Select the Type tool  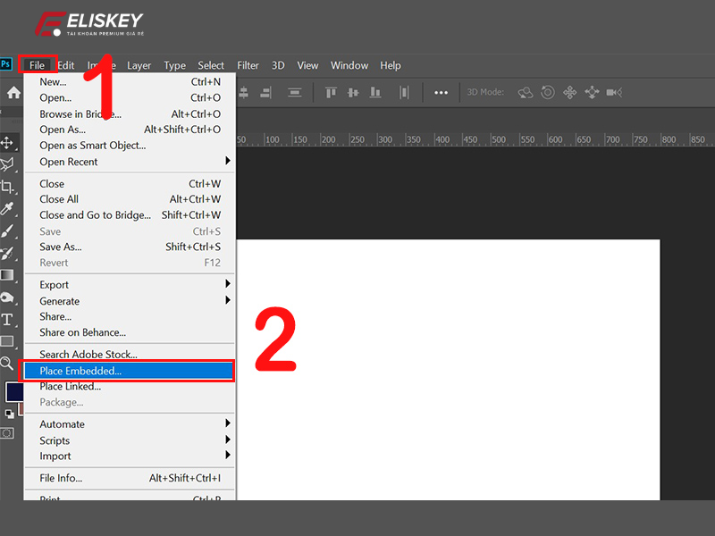(x=10, y=319)
